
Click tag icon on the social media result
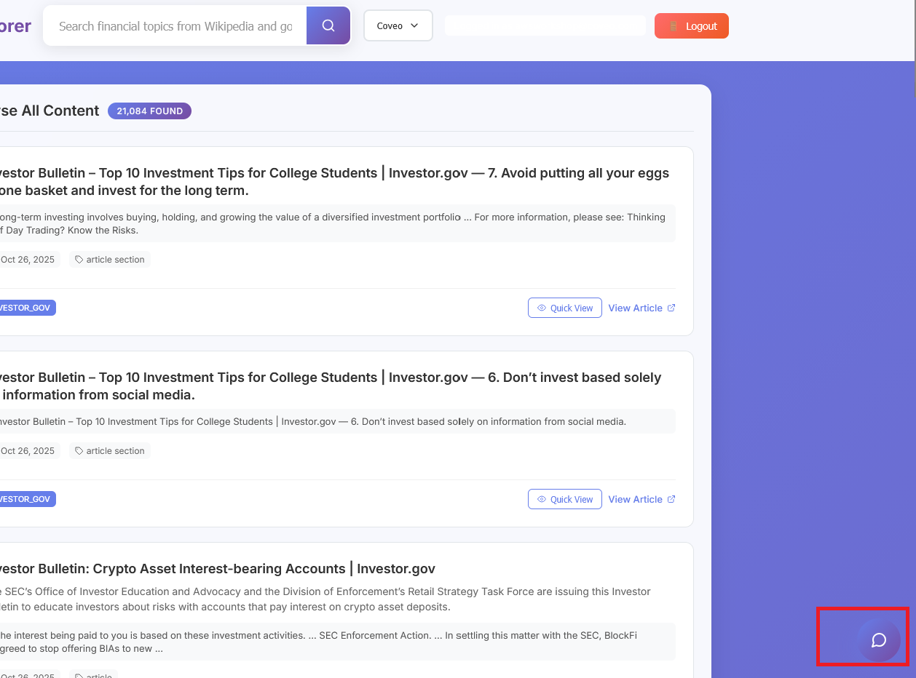tap(79, 451)
